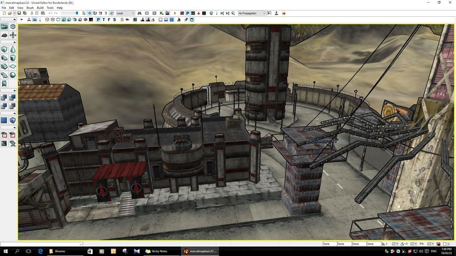The image size is (456, 256).
Task: Open the No Propagation dropdown
Action: pos(252,13)
